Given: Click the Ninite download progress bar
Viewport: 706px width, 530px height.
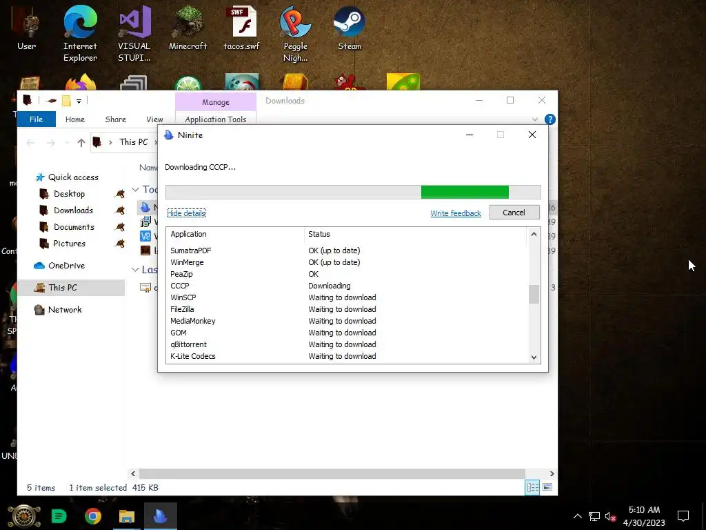Looking at the screenshot, I should [353, 192].
